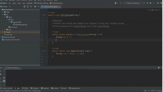Click the horizontal scrollbar of the Project tree
The width and height of the screenshot is (163, 92).
tap(20, 65)
